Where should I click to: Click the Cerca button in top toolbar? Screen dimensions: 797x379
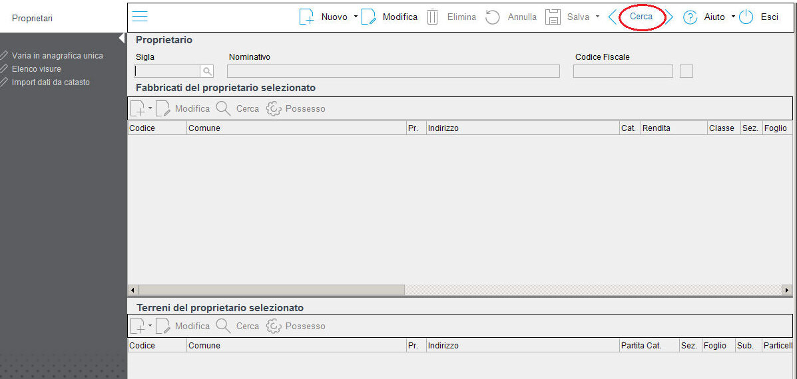point(641,17)
